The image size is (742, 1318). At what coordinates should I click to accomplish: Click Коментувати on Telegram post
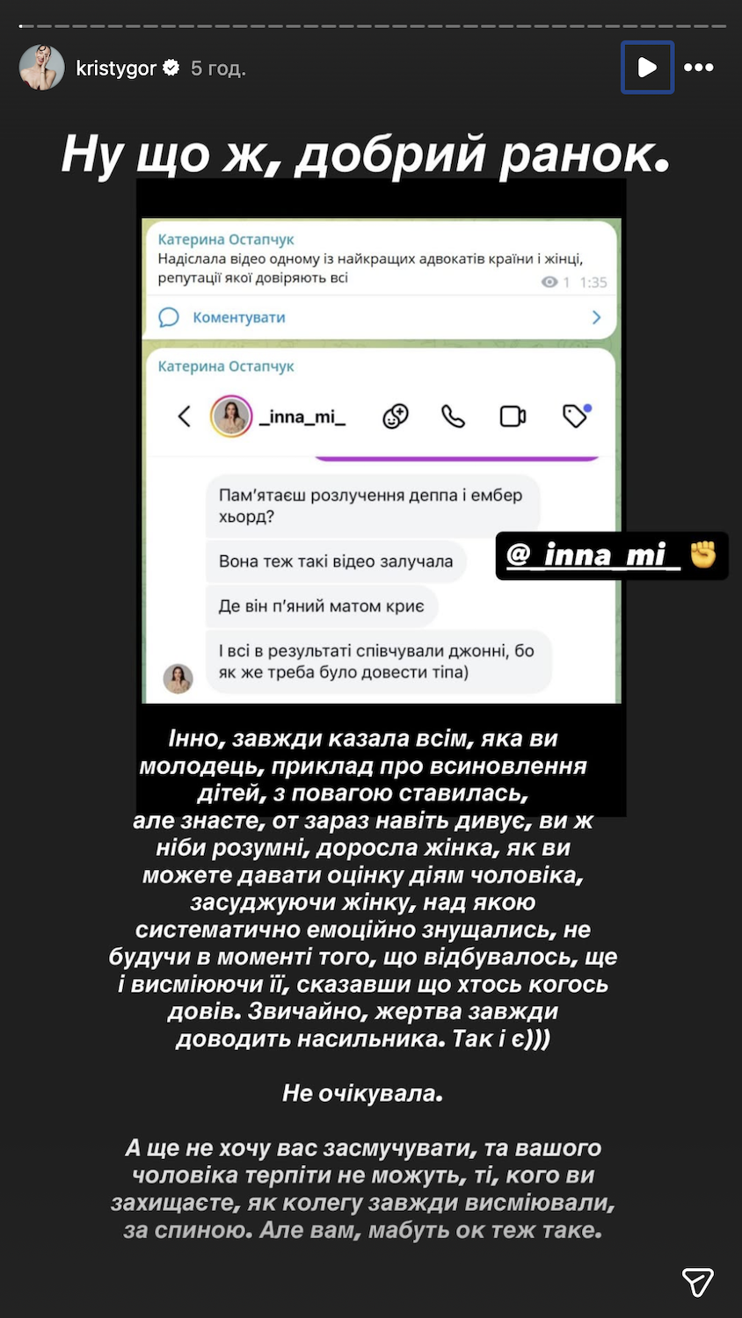tap(239, 317)
